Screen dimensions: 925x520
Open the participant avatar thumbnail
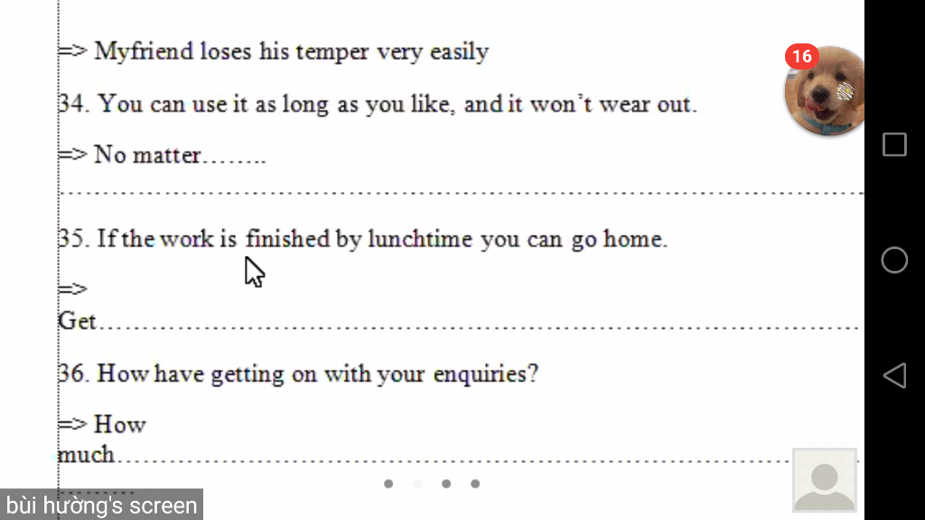824,480
